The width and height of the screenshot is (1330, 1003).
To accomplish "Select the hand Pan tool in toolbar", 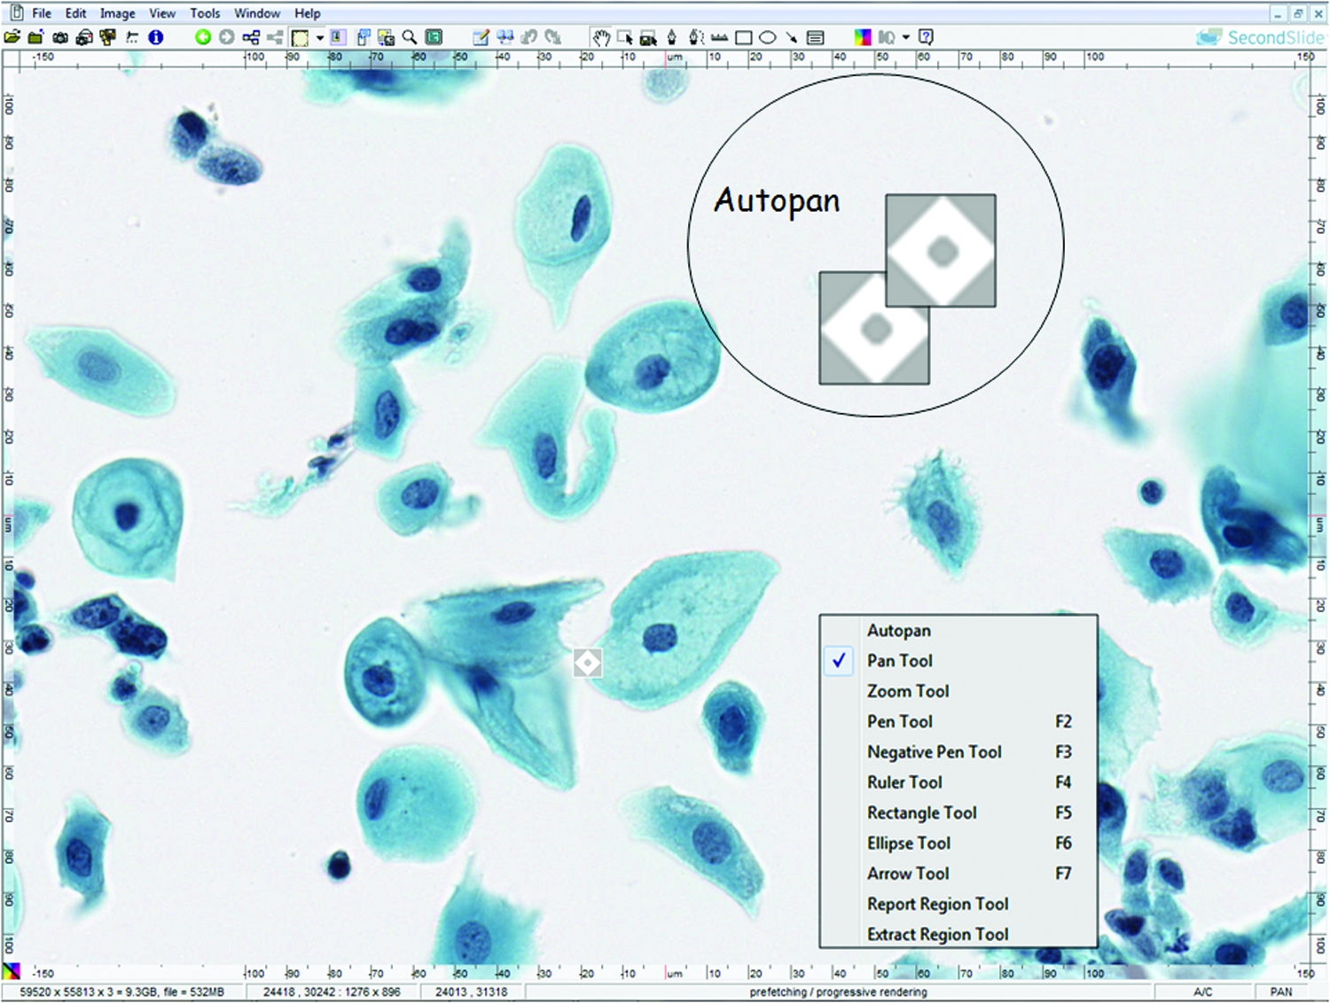I will 601,37.
